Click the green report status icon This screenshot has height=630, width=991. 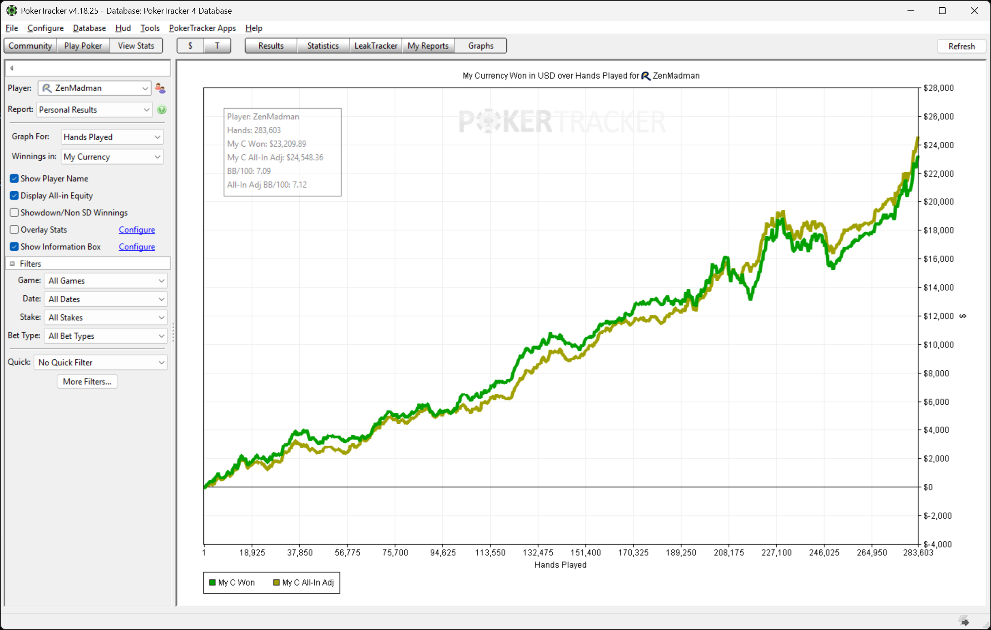[x=162, y=109]
